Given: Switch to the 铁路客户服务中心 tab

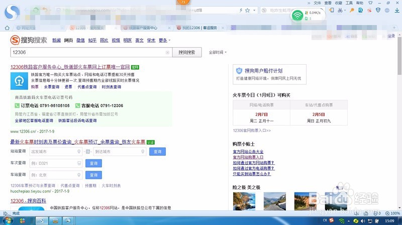Looking at the screenshot, I should (x=143, y=28).
